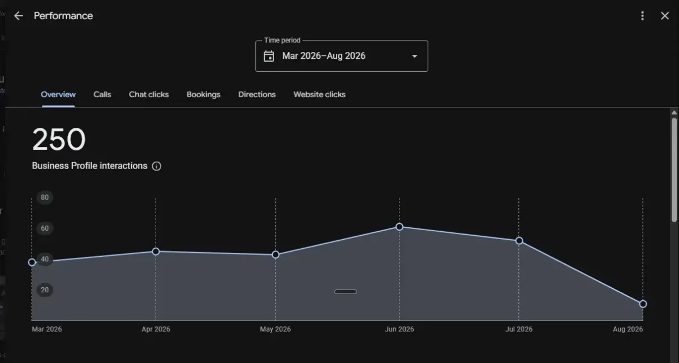Select the May 2026 data point on chart
The image size is (679, 363).
tap(276, 255)
